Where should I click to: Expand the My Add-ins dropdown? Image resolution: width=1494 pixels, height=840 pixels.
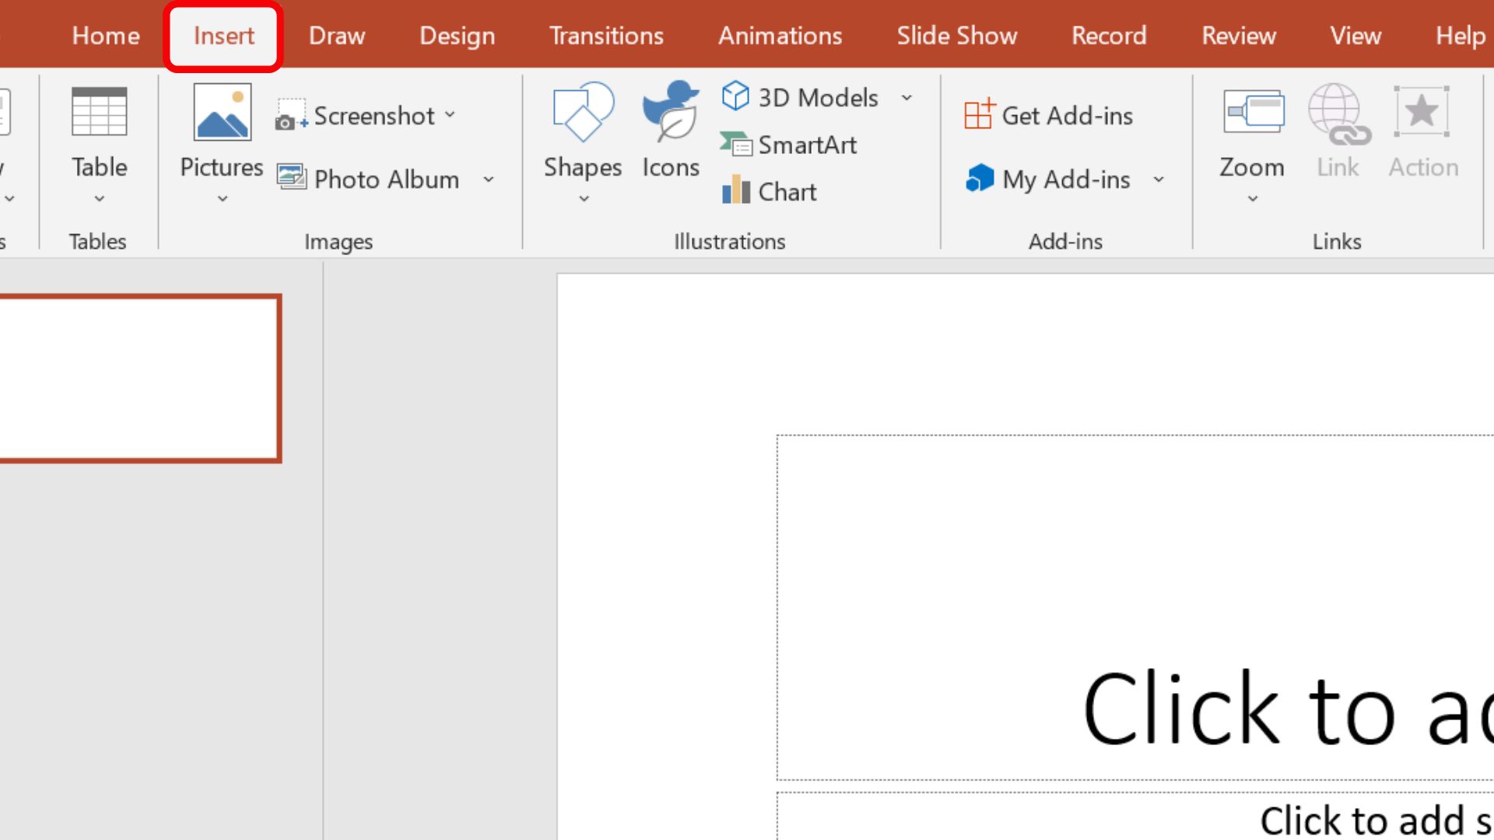point(1159,178)
